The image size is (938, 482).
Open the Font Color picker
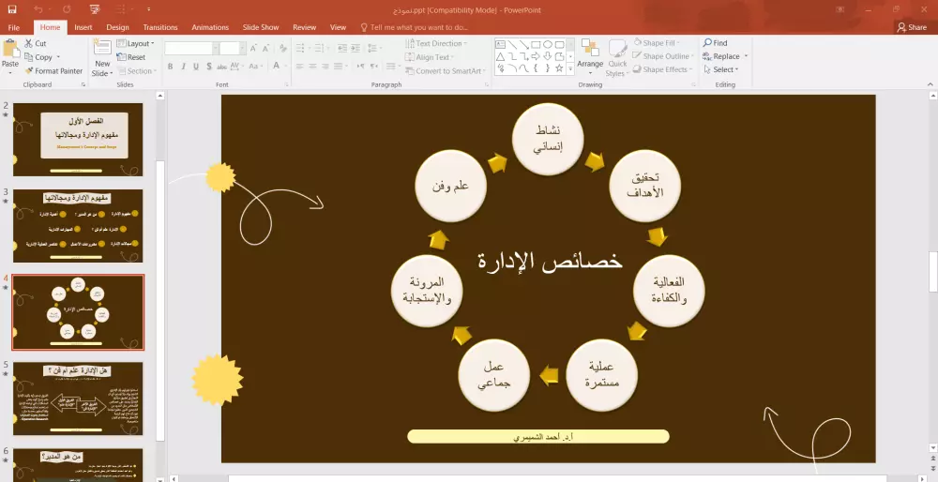277,66
